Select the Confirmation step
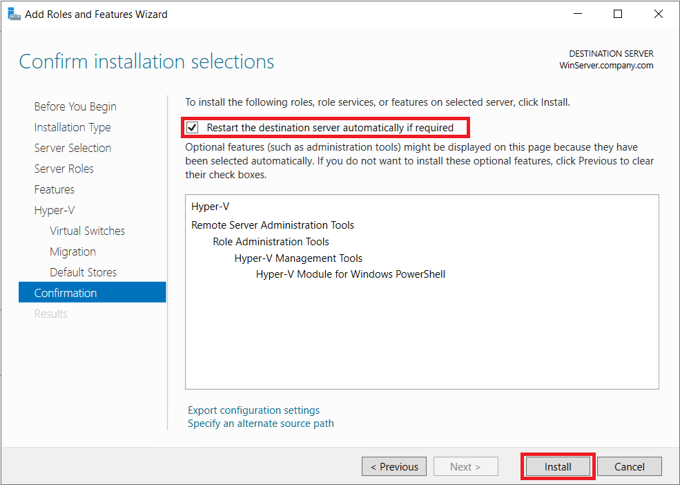Screen dimensions: 680x485 pos(66,293)
